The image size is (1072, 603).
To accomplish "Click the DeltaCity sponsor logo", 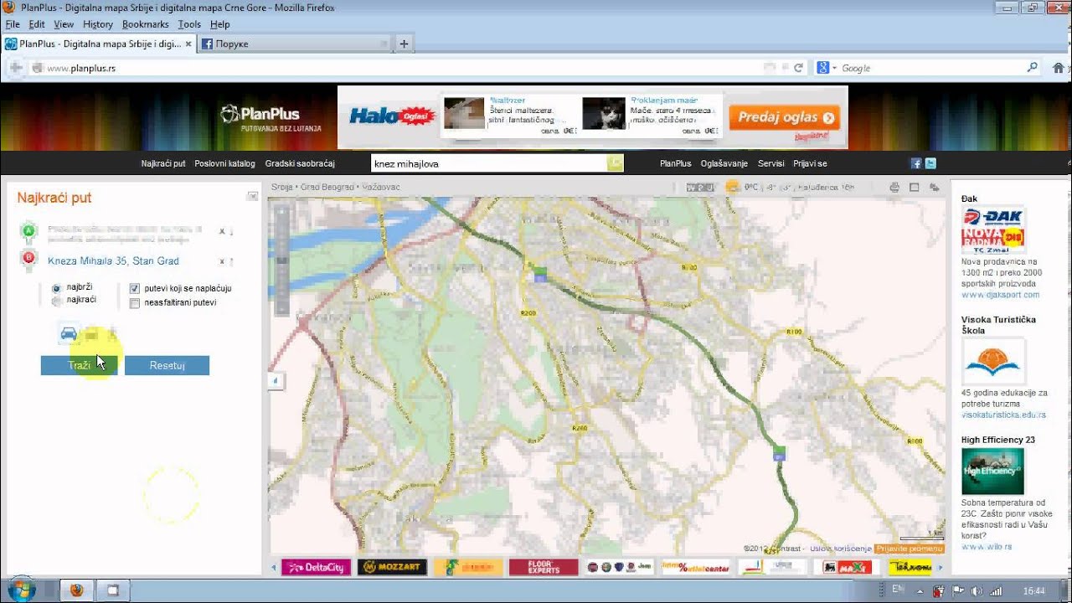I will click(315, 567).
